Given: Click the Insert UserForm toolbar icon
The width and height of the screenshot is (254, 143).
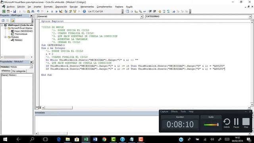Looking at the screenshot, I should coord(8,12).
